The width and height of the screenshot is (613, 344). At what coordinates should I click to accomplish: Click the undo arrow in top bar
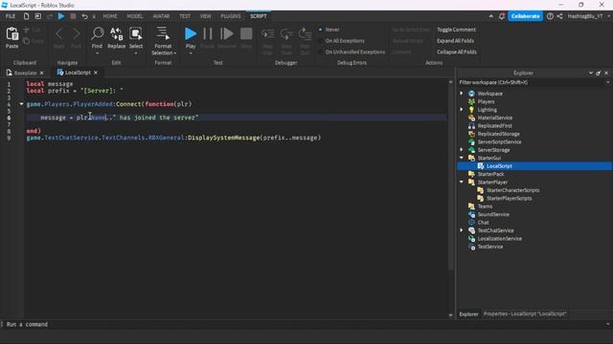pos(84,16)
